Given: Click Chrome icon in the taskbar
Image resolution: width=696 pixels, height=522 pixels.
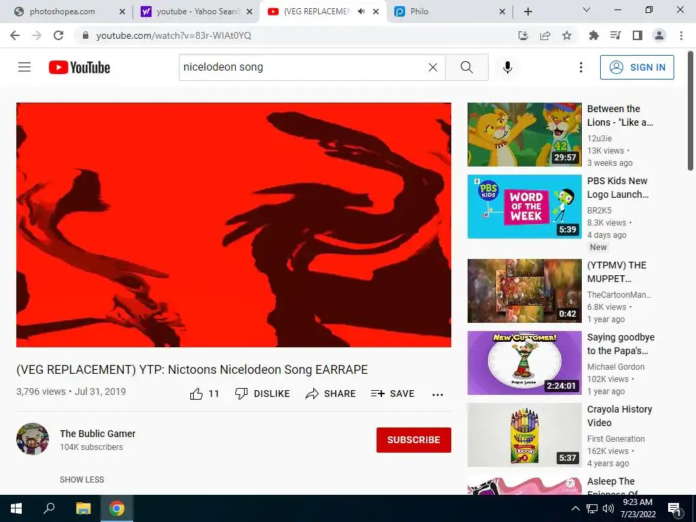Looking at the screenshot, I should click(117, 508).
